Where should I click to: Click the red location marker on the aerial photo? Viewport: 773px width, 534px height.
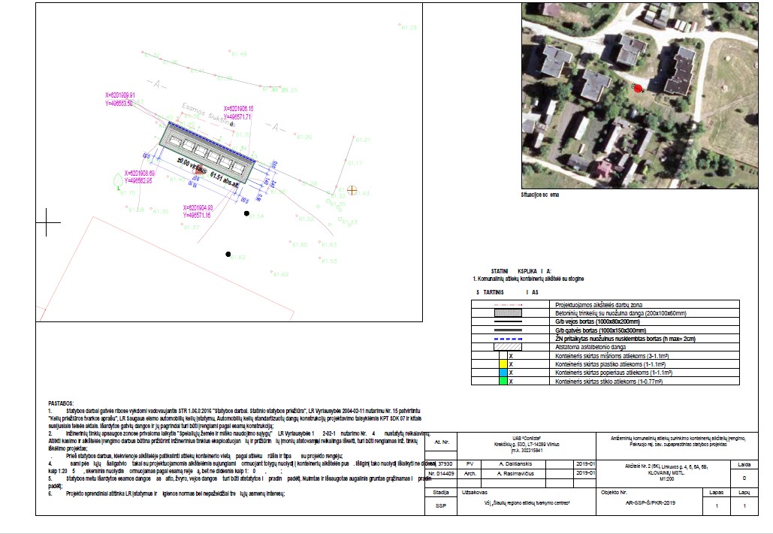[x=638, y=89]
